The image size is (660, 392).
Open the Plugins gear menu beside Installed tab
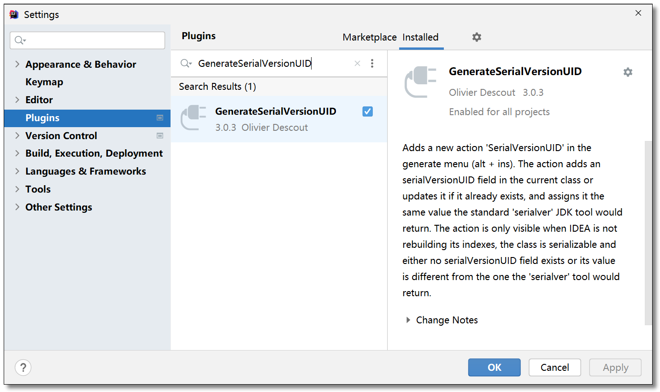477,37
